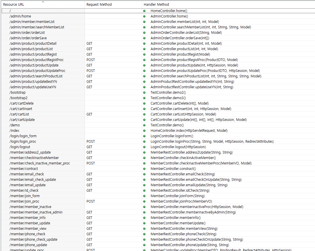This screenshot has height=251, width=315.
Task: Click green icon beside MemberController.joinProc(MemberVO)
Action: [144, 201]
